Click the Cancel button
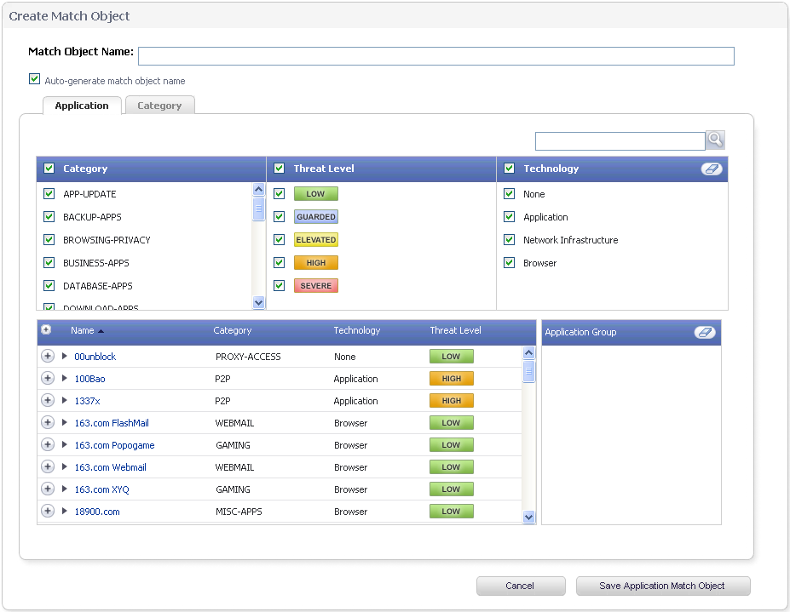The image size is (790, 612). 520,586
